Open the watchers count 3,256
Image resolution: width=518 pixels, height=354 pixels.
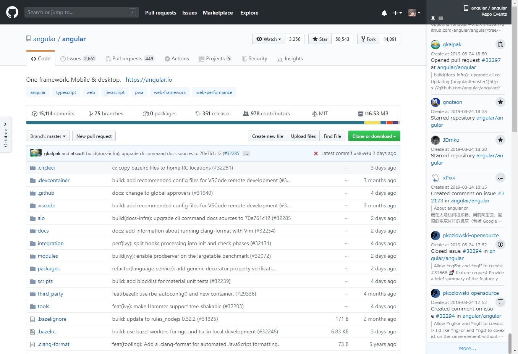click(x=295, y=39)
